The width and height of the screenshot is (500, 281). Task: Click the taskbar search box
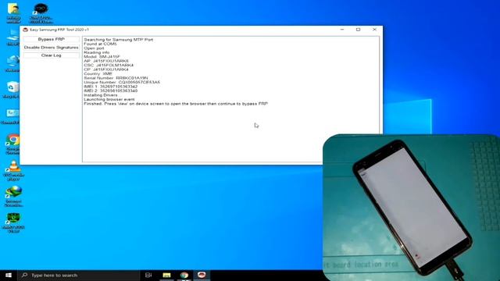[79, 276]
